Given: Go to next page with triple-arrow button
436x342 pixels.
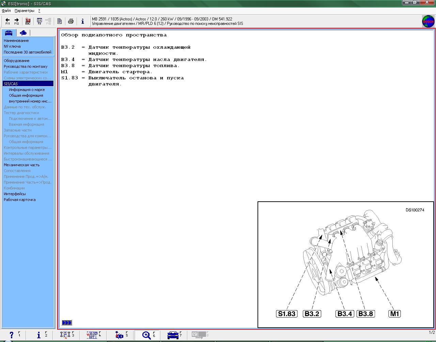Looking at the screenshot, I should point(67,323).
